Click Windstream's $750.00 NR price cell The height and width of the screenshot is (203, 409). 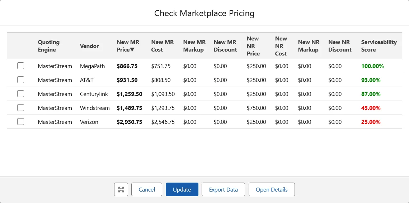pyautogui.click(x=257, y=108)
